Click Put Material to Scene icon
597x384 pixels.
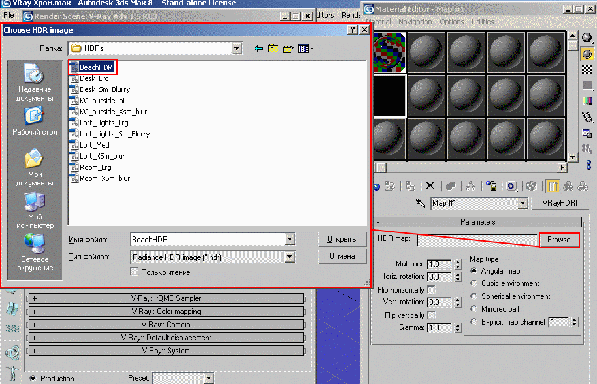tap(390, 186)
